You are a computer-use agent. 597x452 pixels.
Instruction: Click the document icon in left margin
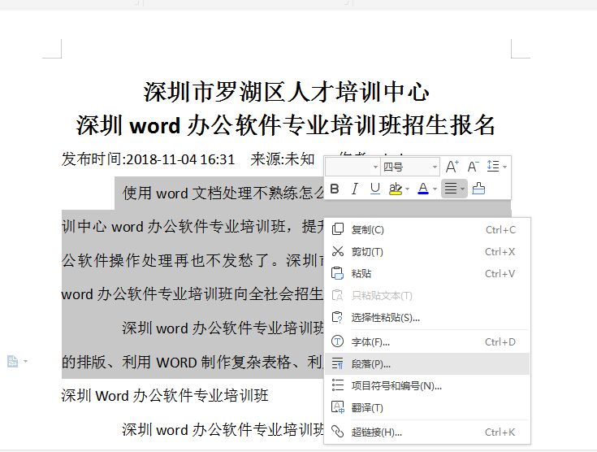pos(12,361)
